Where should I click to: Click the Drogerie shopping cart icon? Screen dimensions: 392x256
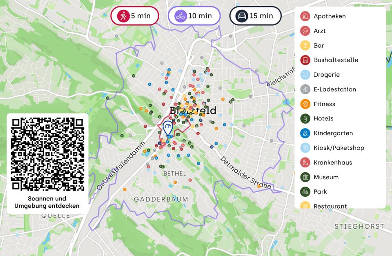pyautogui.click(x=305, y=75)
